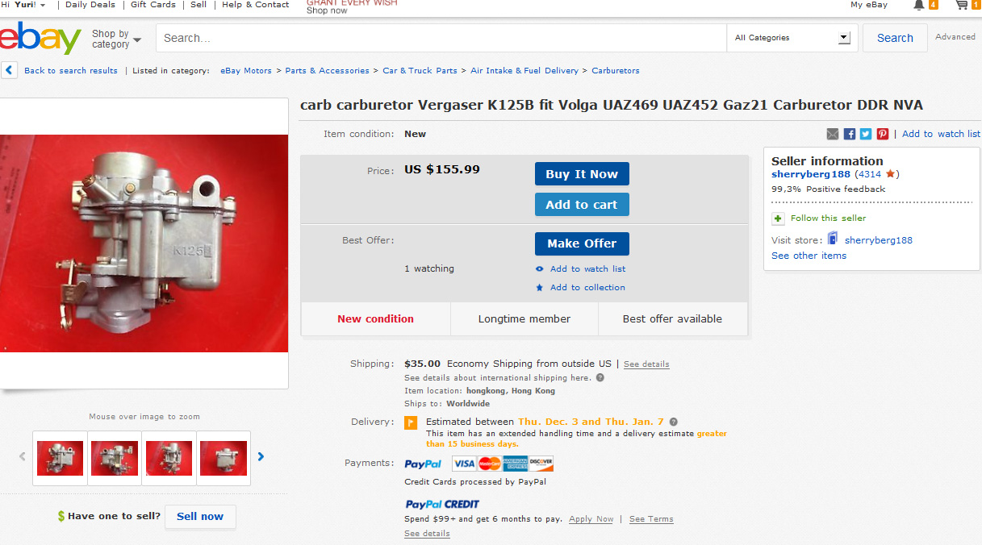Add item to collection star link

pyautogui.click(x=580, y=287)
